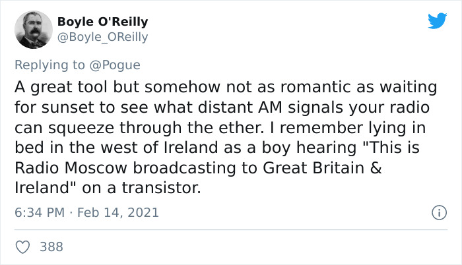Open the @Boyle_OReilly handle link
The height and width of the screenshot is (265, 462).
(x=103, y=37)
